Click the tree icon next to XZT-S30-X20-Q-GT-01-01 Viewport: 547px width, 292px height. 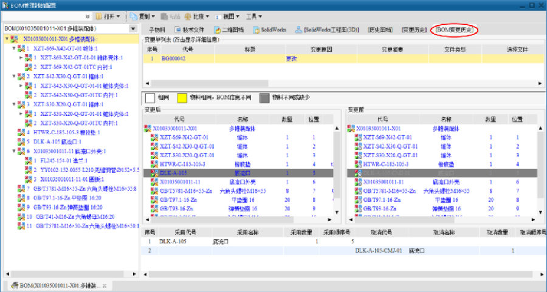pos(28,114)
